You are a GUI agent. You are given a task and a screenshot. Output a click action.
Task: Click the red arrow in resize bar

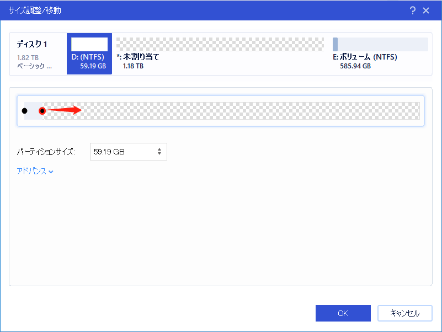(65, 110)
